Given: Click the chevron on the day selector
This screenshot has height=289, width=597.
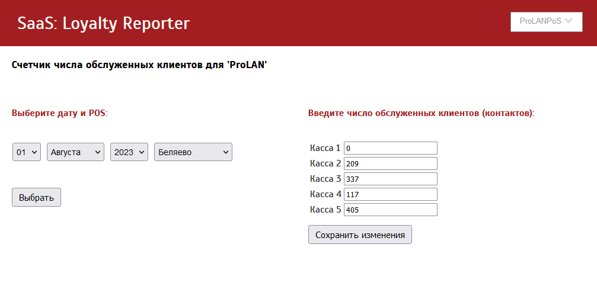Looking at the screenshot, I should 34,152.
